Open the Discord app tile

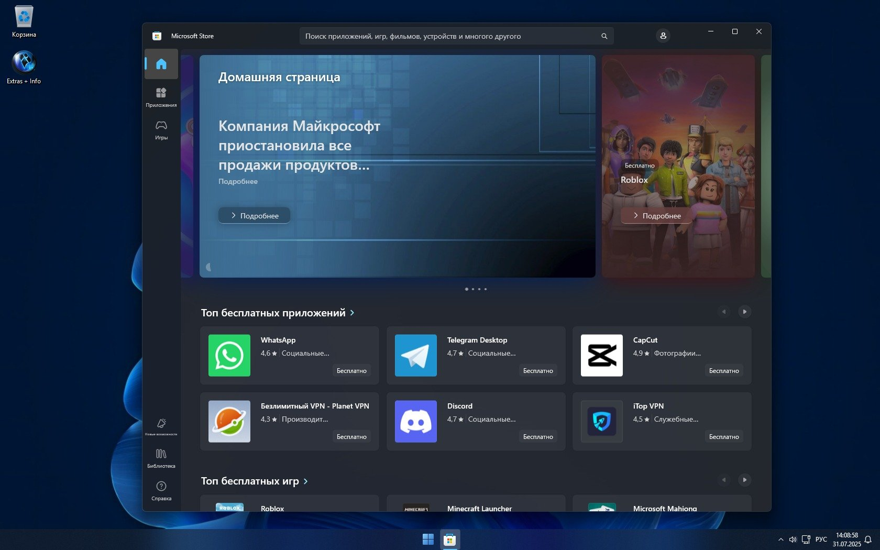[x=476, y=421]
